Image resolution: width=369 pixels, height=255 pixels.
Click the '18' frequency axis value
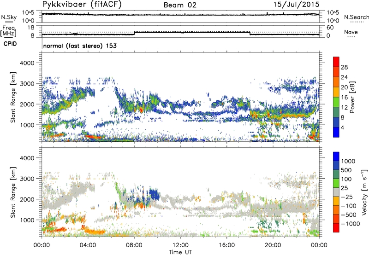click(31, 28)
